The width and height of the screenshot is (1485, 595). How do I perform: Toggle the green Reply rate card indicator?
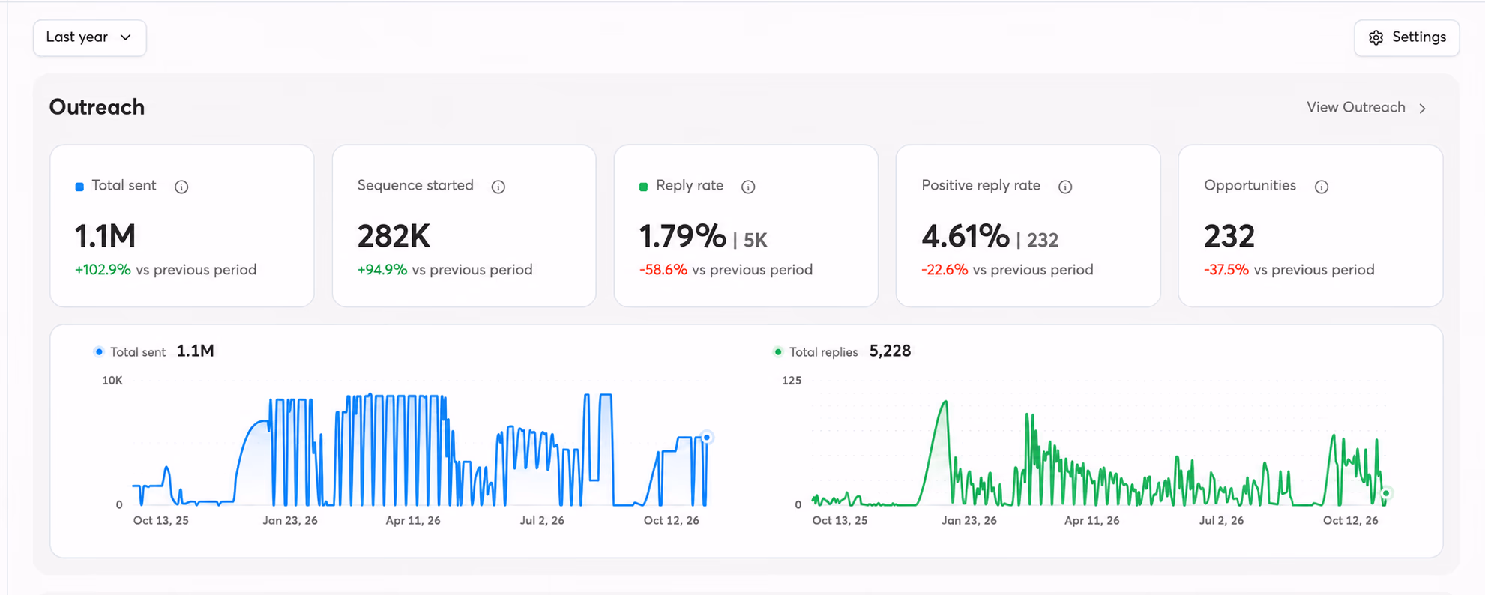point(643,187)
